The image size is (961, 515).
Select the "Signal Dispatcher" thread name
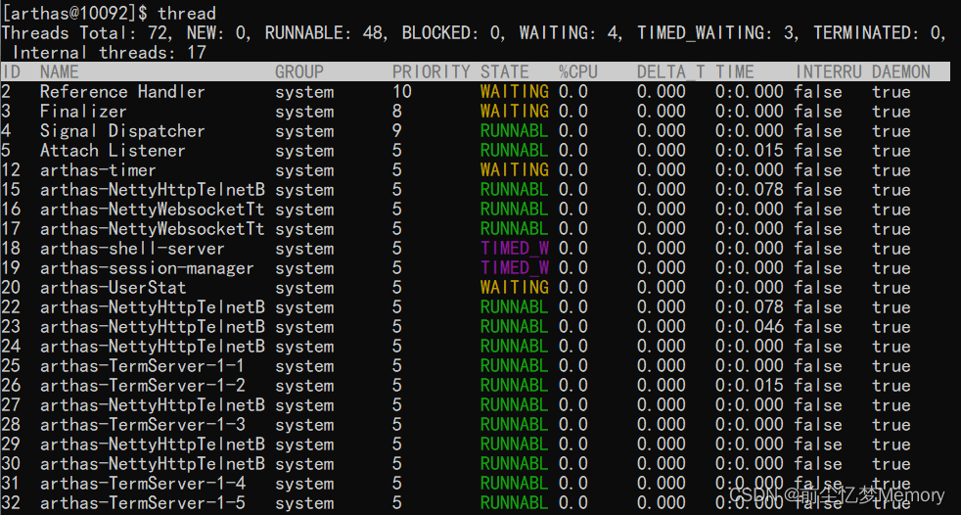(122, 130)
